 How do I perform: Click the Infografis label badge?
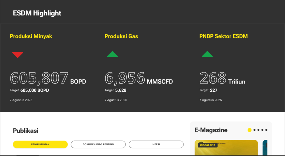tap(207, 145)
